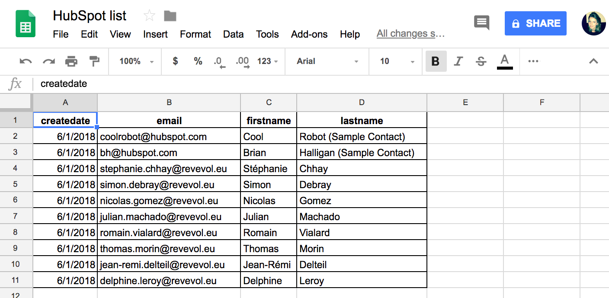Open the zoom 100% dropdown

[137, 61]
